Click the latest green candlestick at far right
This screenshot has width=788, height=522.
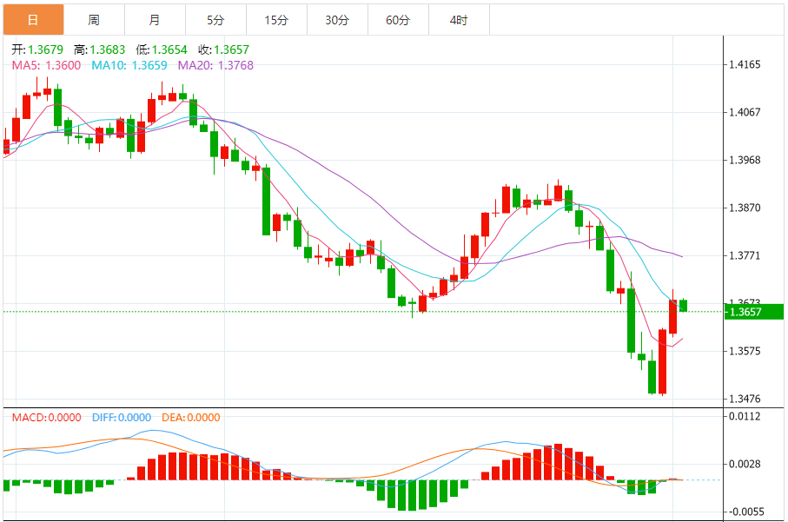coord(683,306)
